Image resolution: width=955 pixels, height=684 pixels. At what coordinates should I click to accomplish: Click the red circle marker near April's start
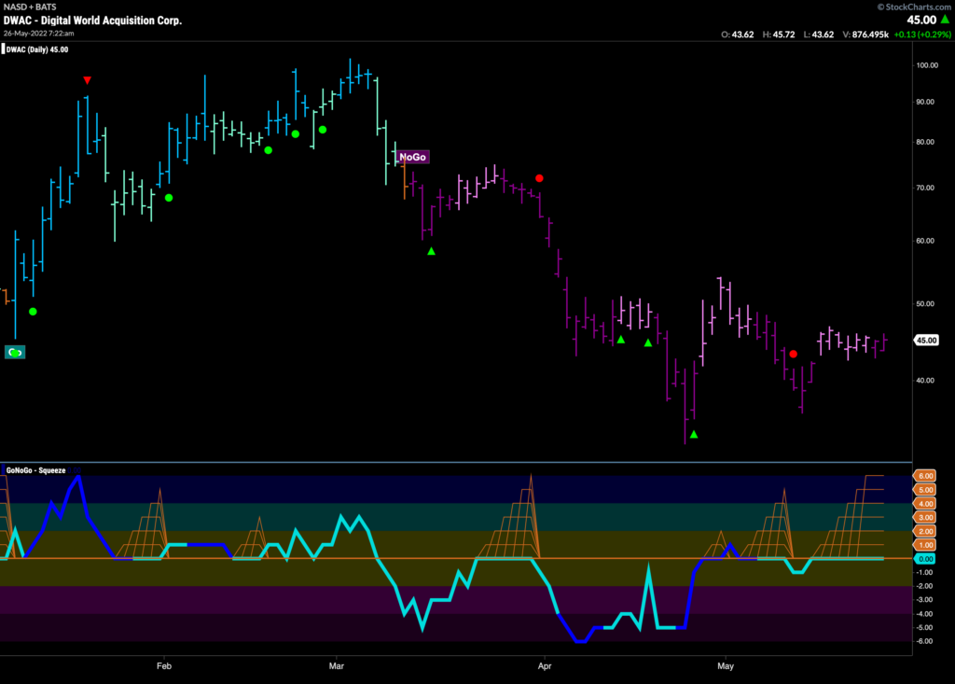coord(539,178)
